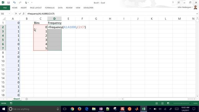Click the volume speaker tray icon

(160, 109)
